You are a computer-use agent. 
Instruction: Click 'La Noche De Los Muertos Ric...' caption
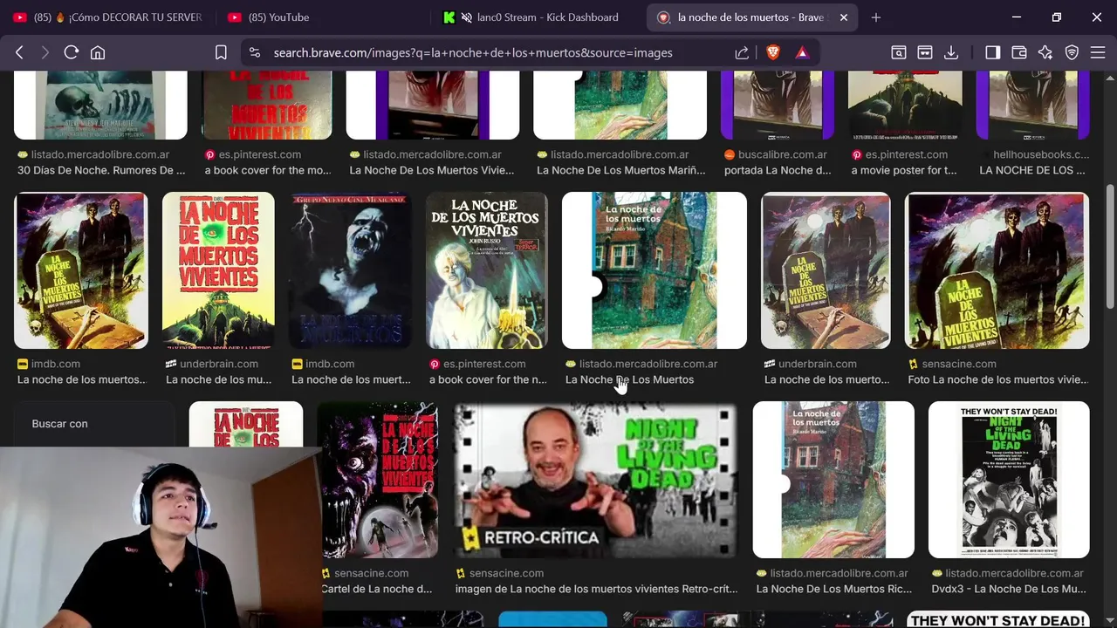[x=833, y=589]
